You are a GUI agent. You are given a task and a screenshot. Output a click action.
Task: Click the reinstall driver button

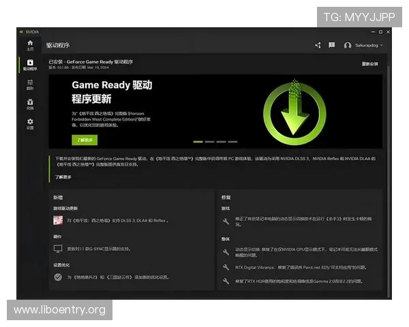(369, 64)
